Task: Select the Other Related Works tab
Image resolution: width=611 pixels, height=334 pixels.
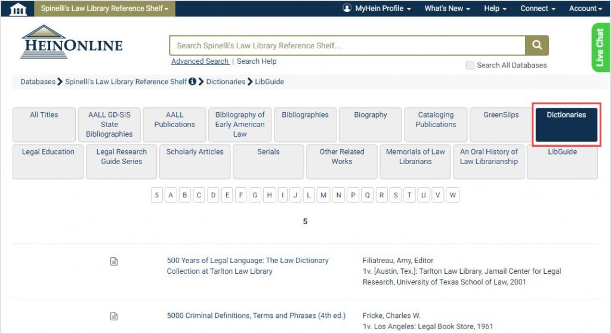Action: click(342, 162)
